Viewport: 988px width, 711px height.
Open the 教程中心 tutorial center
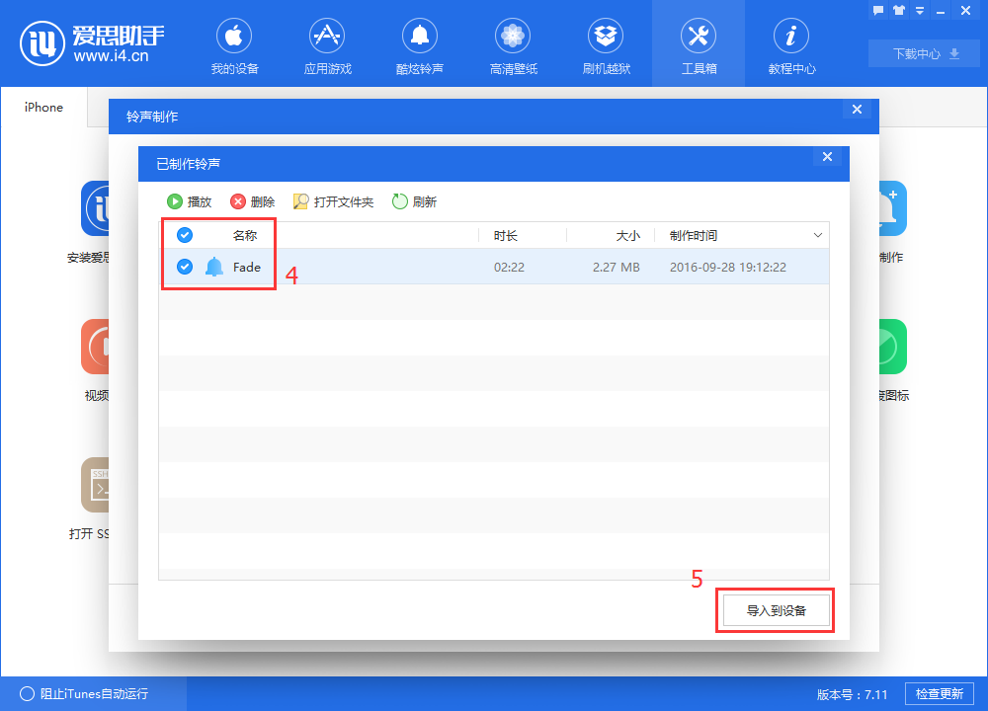[x=791, y=43]
